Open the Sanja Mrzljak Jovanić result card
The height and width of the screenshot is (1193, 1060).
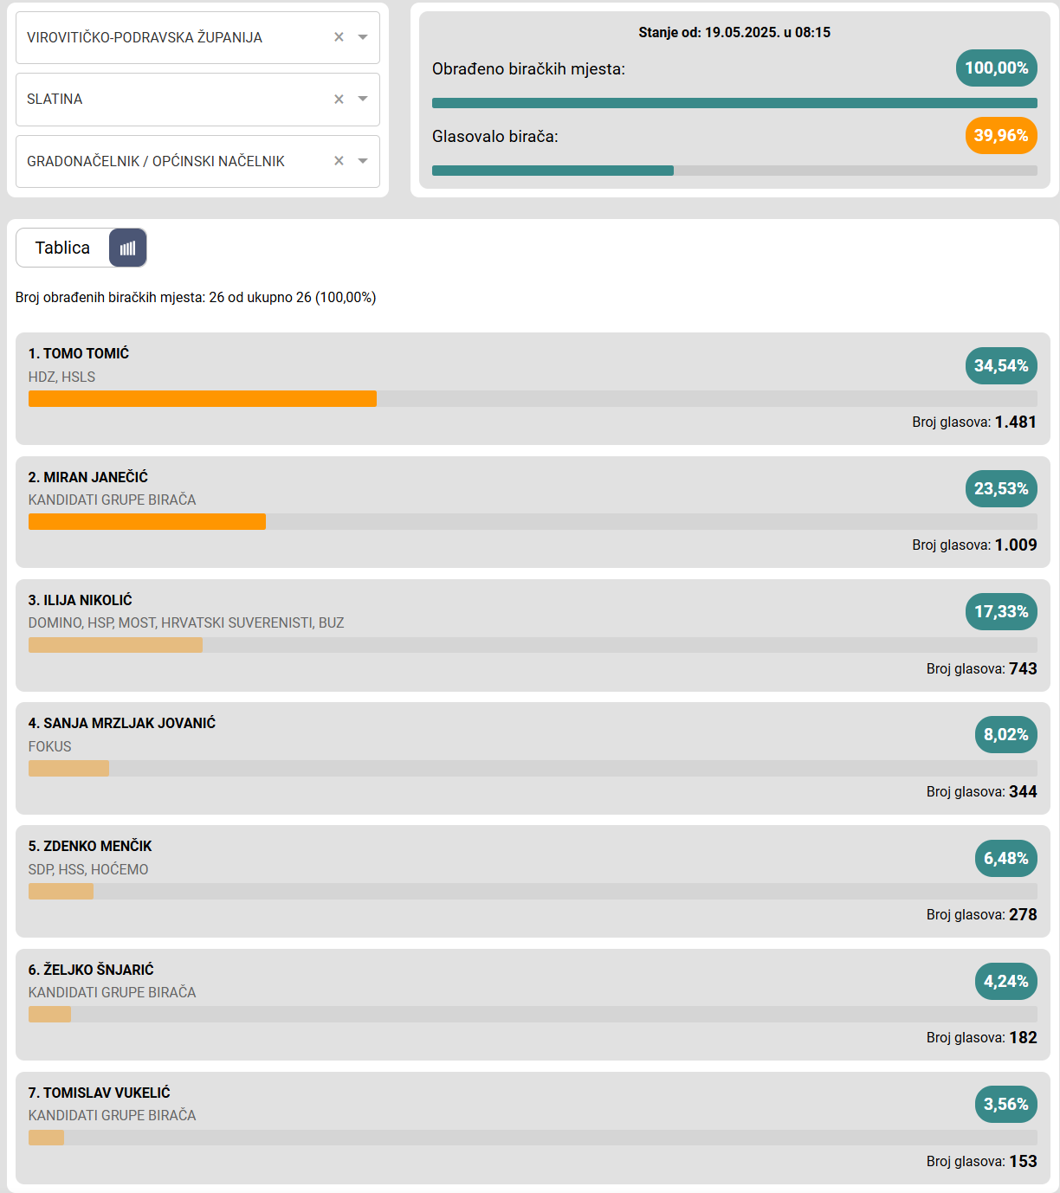pos(533,758)
